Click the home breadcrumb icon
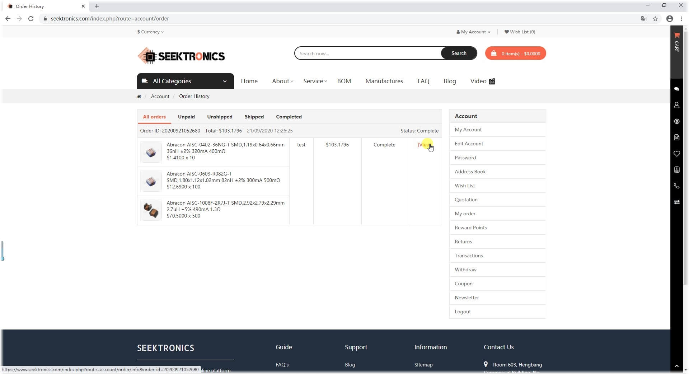 click(x=139, y=96)
